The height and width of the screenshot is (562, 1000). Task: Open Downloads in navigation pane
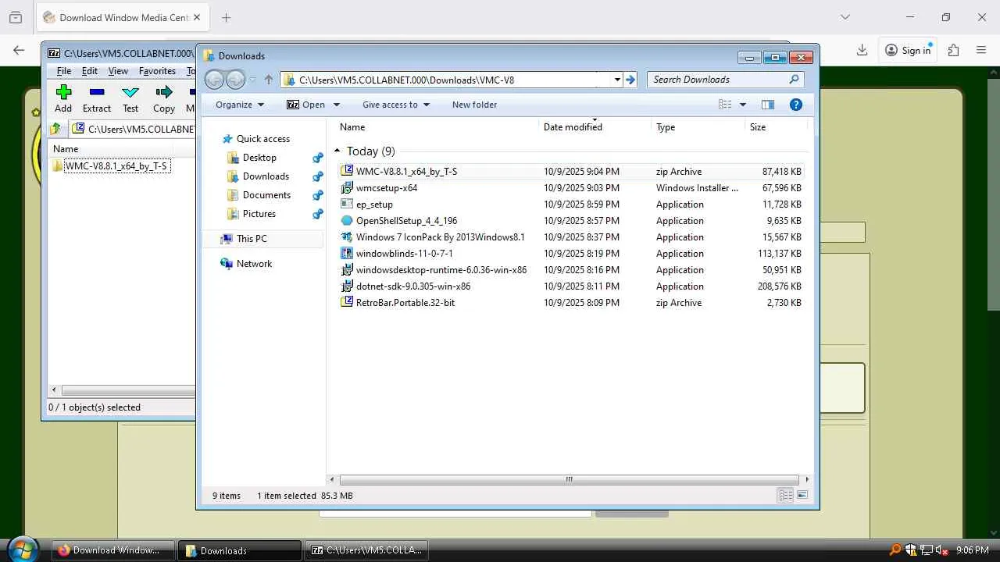pos(266,176)
